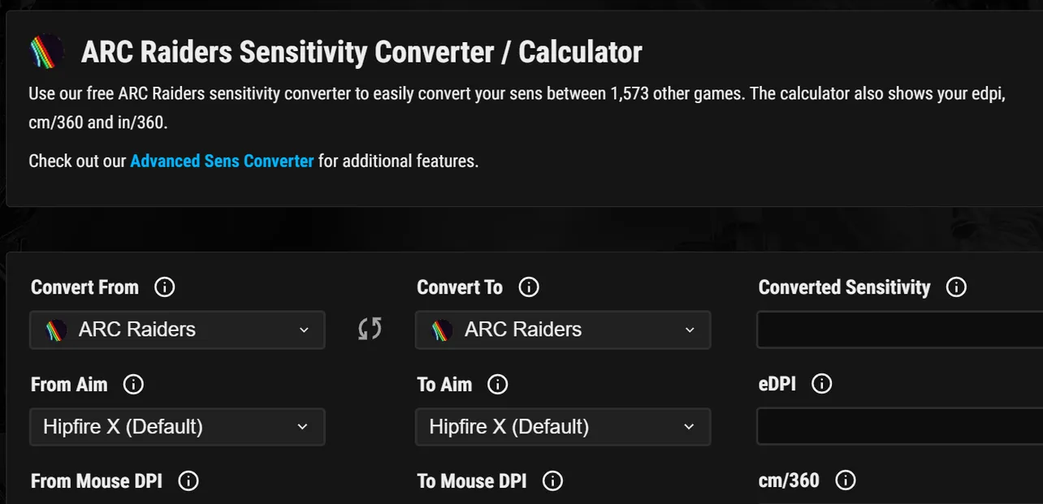
Task: Click the cm/360 info icon
Action: click(x=845, y=480)
